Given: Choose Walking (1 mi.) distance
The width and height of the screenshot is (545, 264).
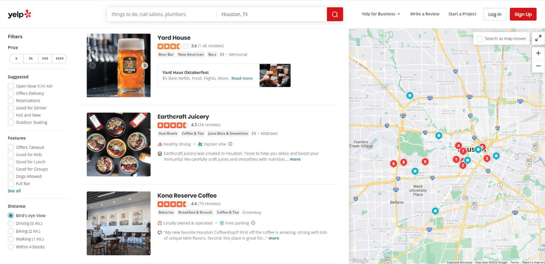Looking at the screenshot, I should (x=11, y=239).
